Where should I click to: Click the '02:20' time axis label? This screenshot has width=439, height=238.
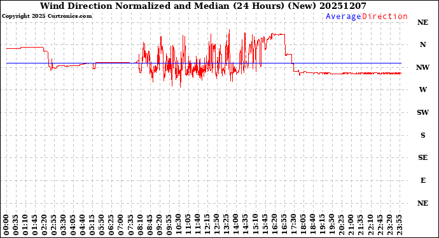[45, 225]
